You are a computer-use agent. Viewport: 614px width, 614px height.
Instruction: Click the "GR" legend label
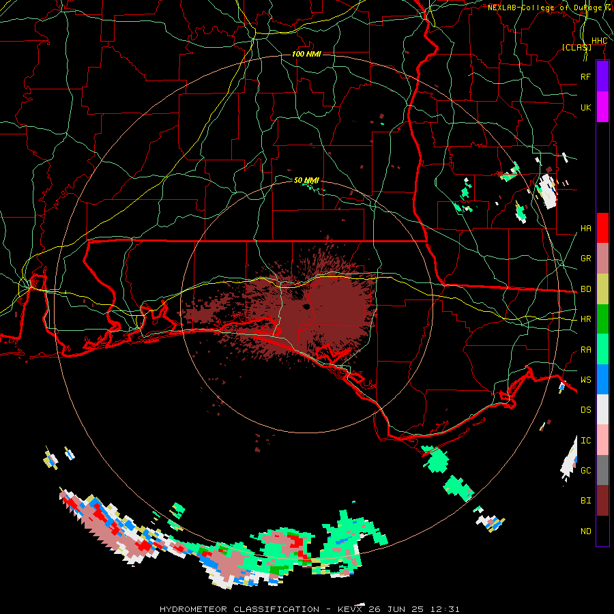pyautogui.click(x=585, y=259)
